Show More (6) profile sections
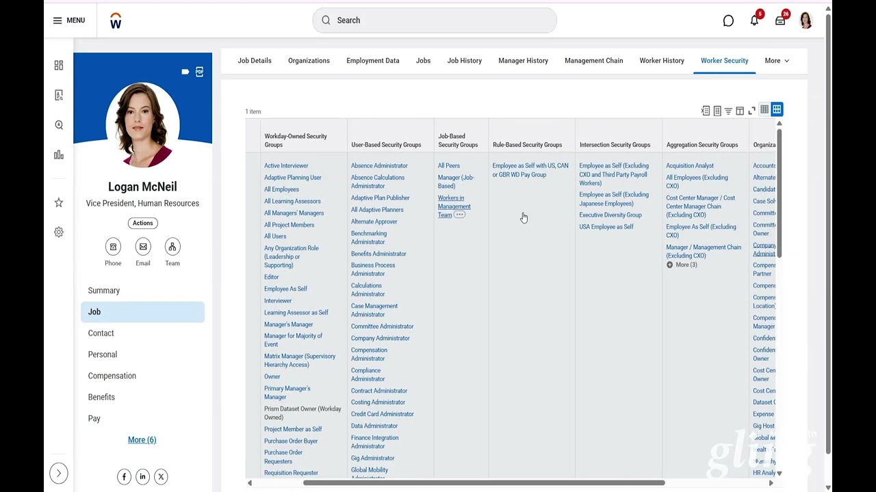Screen dimensions: 876x492 tap(142, 440)
